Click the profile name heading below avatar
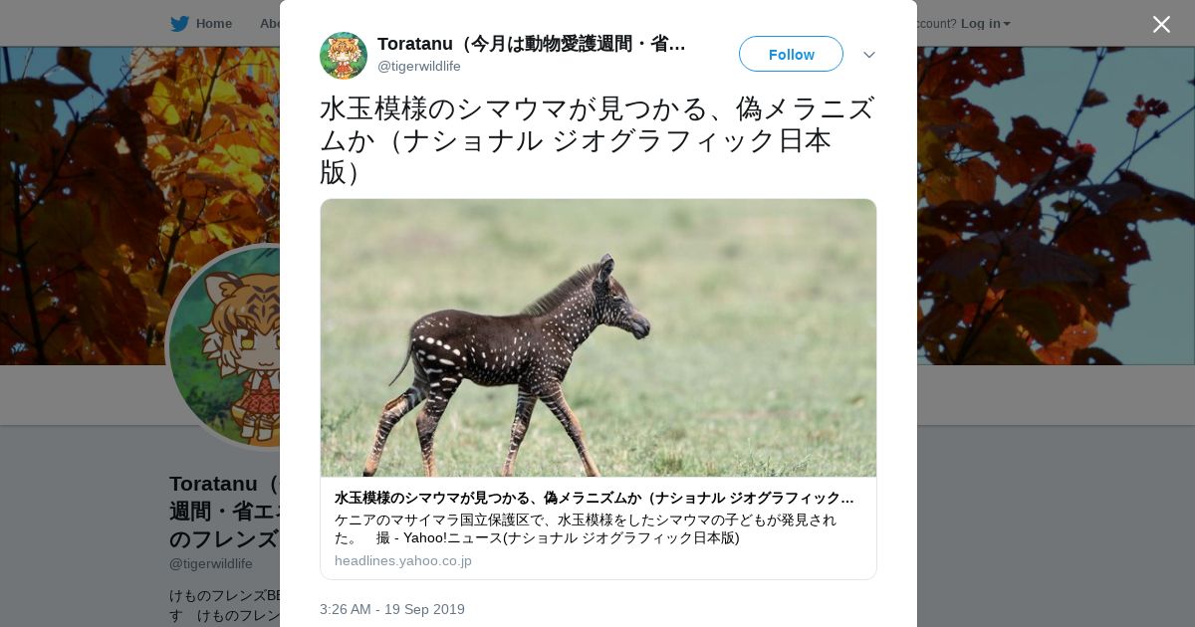Image resolution: width=1195 pixels, height=627 pixels. pos(225,512)
